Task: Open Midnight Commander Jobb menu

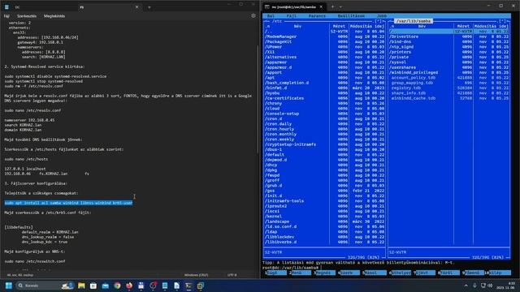Action: 382,16
